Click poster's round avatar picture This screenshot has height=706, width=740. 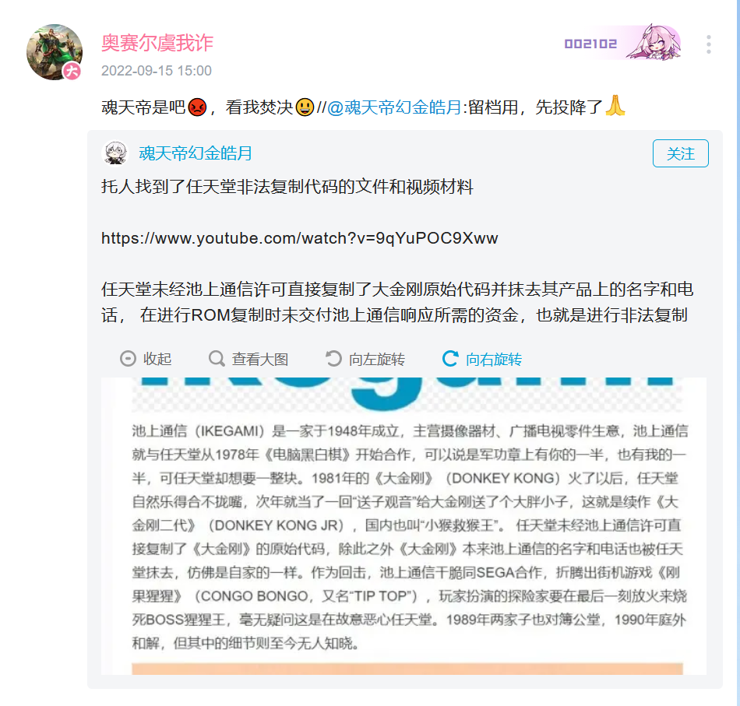point(55,52)
